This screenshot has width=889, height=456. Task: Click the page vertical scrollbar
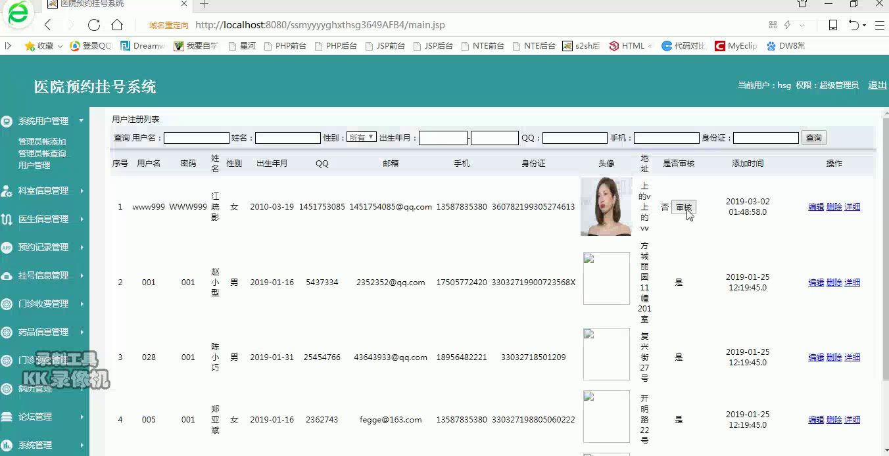coord(884,250)
